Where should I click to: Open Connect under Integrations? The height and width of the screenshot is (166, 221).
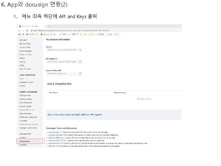pos(22,138)
